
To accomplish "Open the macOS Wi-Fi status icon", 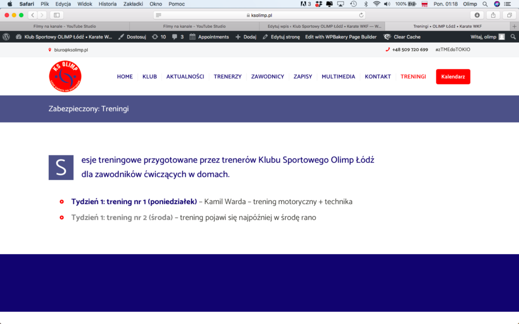I will 376,4.
